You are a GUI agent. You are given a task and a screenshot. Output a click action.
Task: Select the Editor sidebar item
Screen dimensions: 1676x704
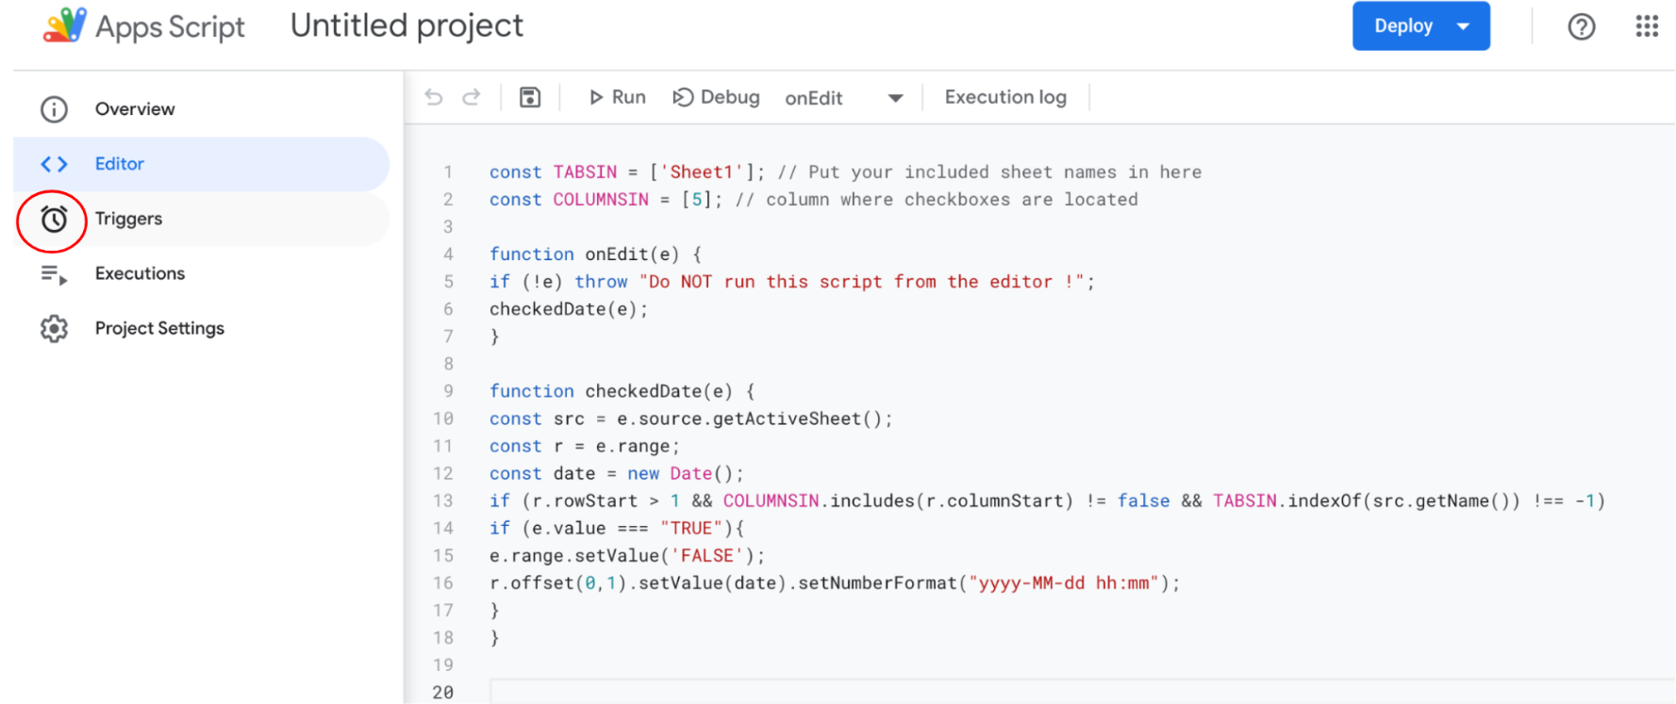[120, 164]
